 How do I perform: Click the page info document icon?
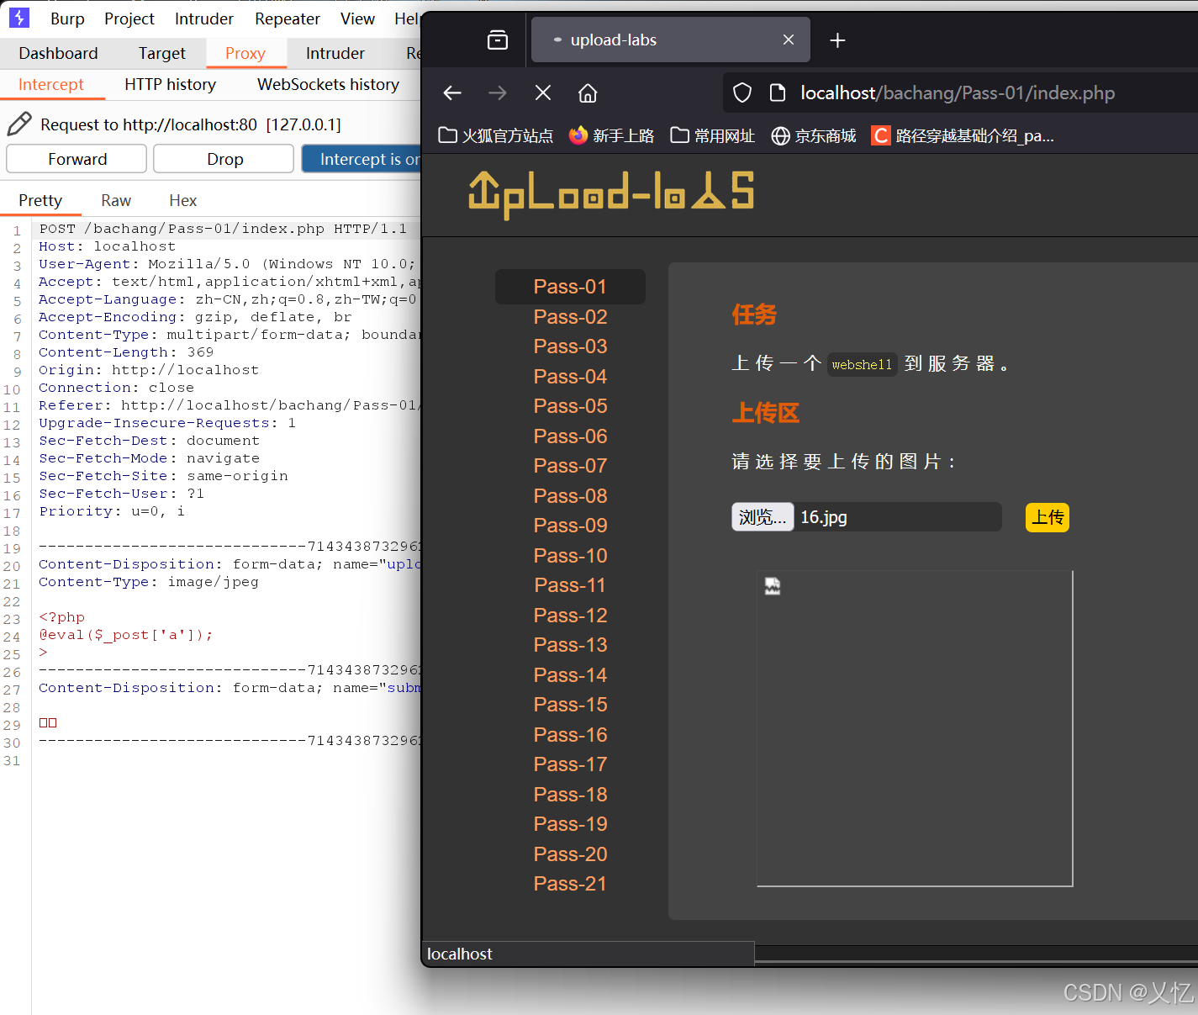click(x=778, y=93)
